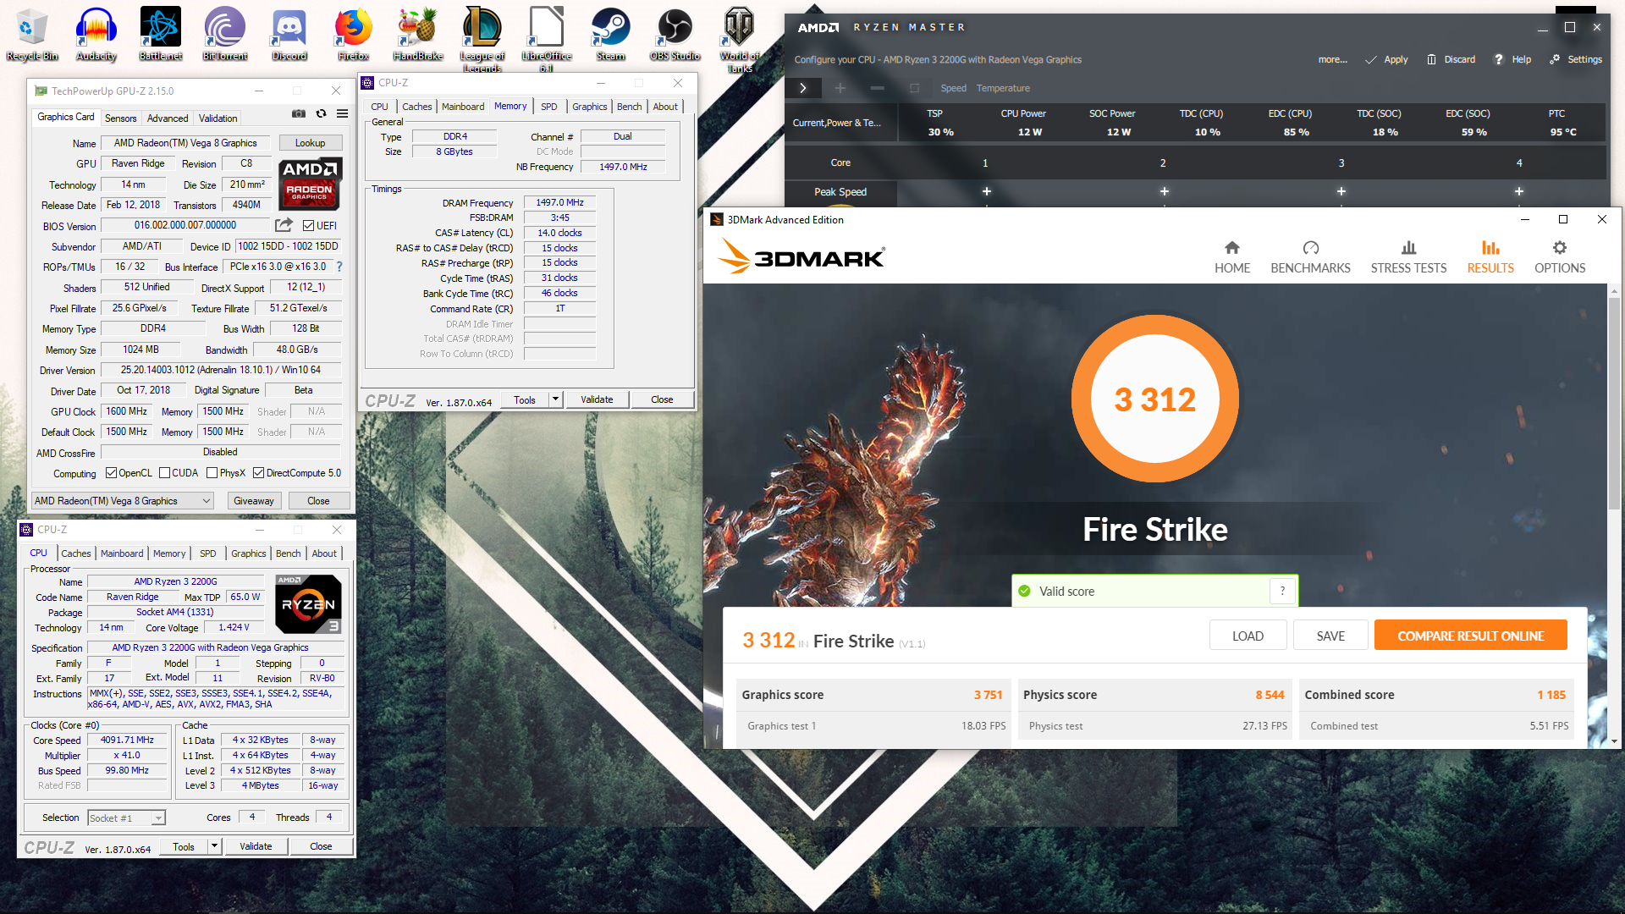Open SPD tab in CPU-Z memory window

click(x=549, y=107)
